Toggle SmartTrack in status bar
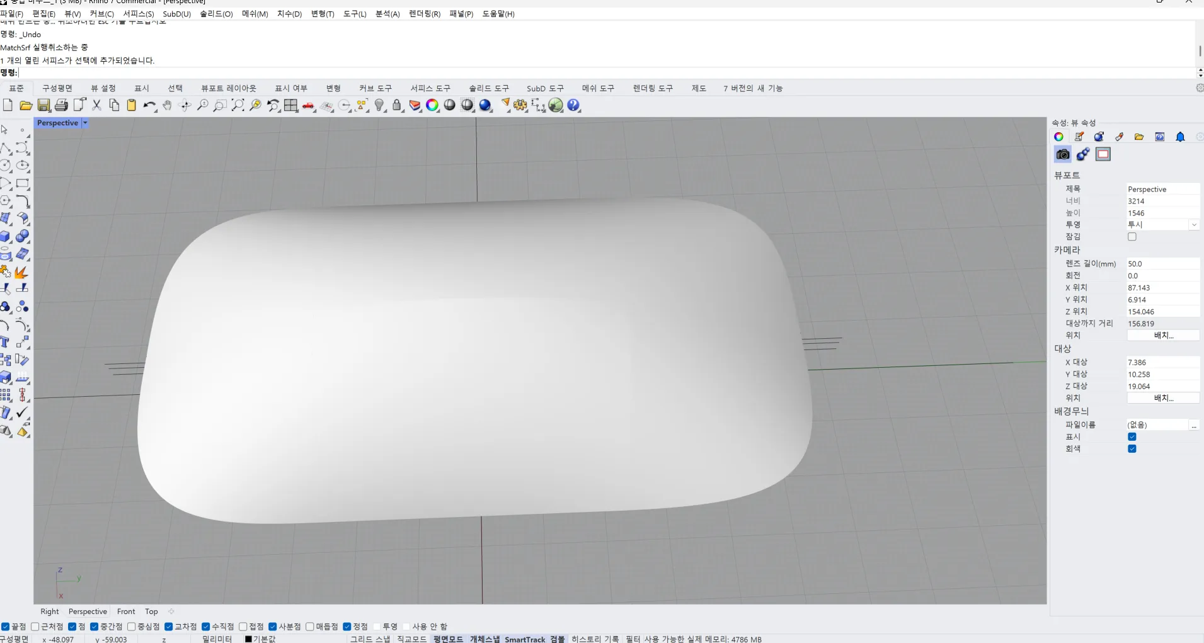Viewport: 1204px width, 643px height. pos(525,639)
